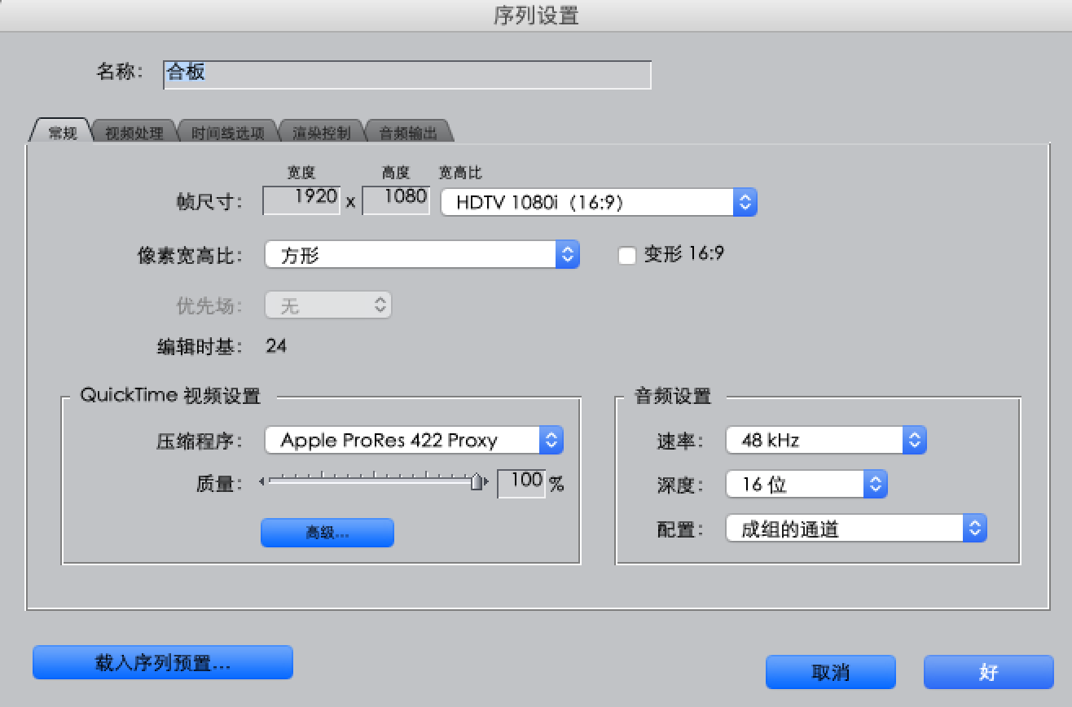Change the audio 速率 48 kHz dropdown

(x=825, y=441)
